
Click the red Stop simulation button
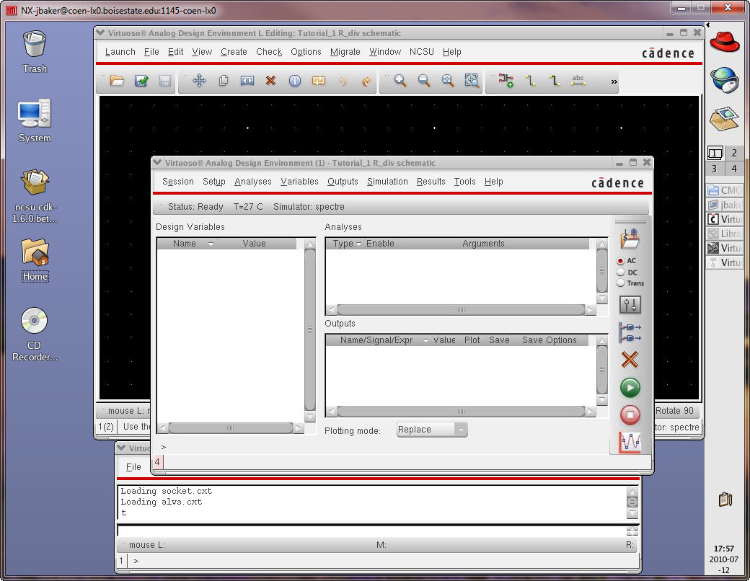(x=630, y=414)
